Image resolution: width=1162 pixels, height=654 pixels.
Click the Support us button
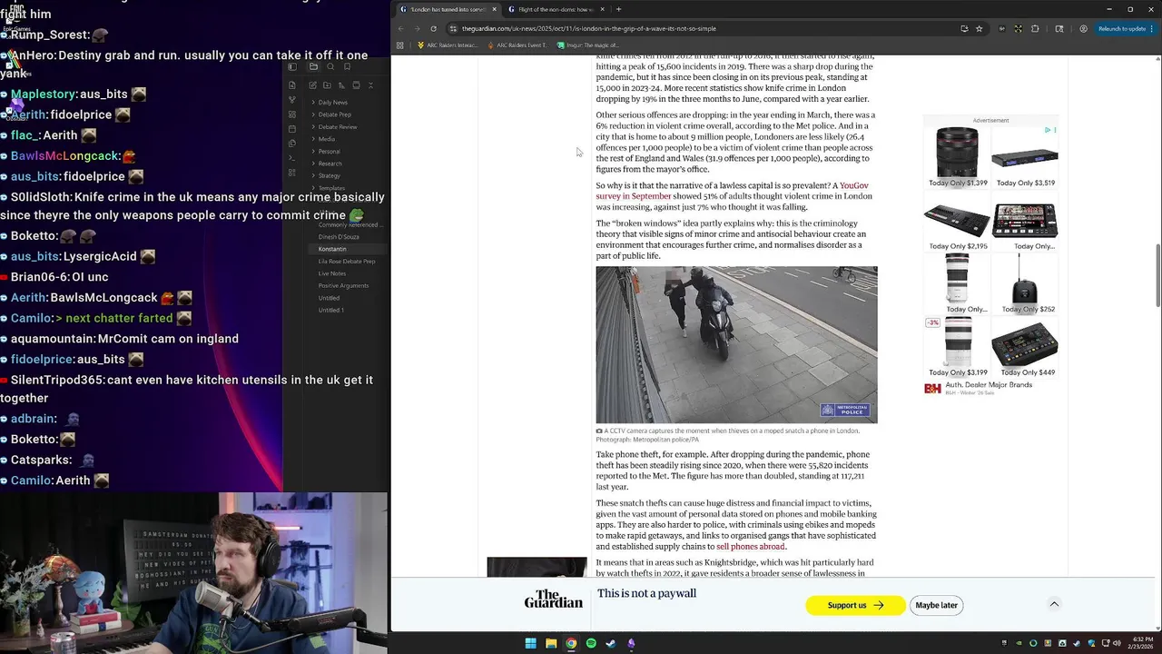click(x=855, y=605)
